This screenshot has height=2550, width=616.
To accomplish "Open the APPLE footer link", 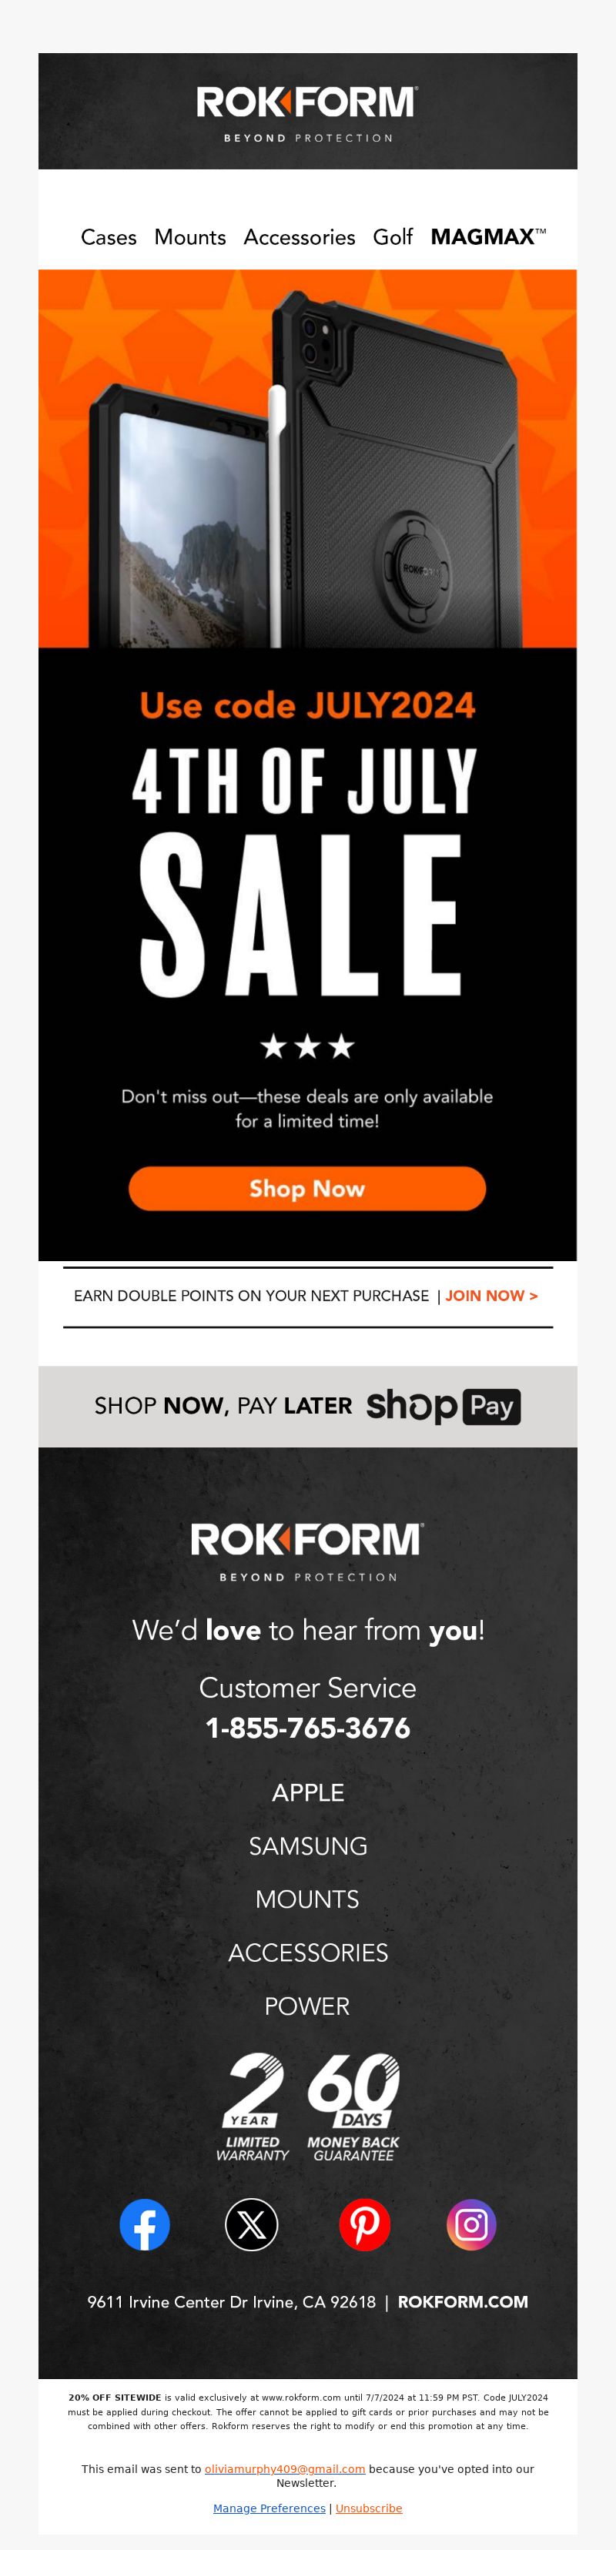I will click(x=308, y=1792).
